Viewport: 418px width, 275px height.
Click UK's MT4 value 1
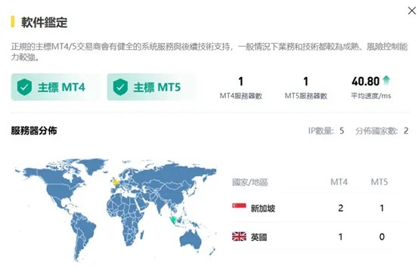pyautogui.click(x=340, y=237)
